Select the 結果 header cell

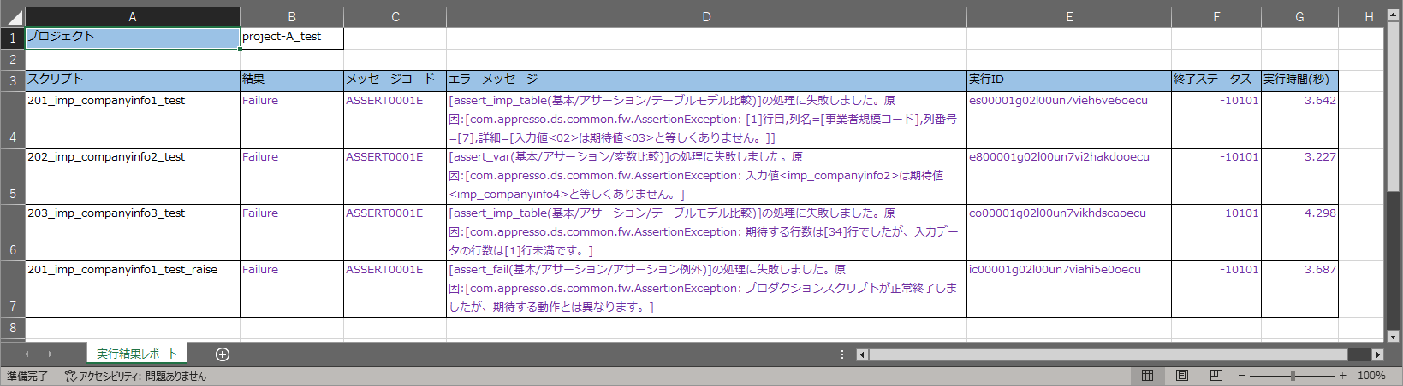292,80
